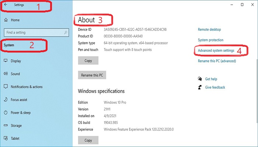
Task: Click the Windows specifications heading
Action: tap(101, 91)
